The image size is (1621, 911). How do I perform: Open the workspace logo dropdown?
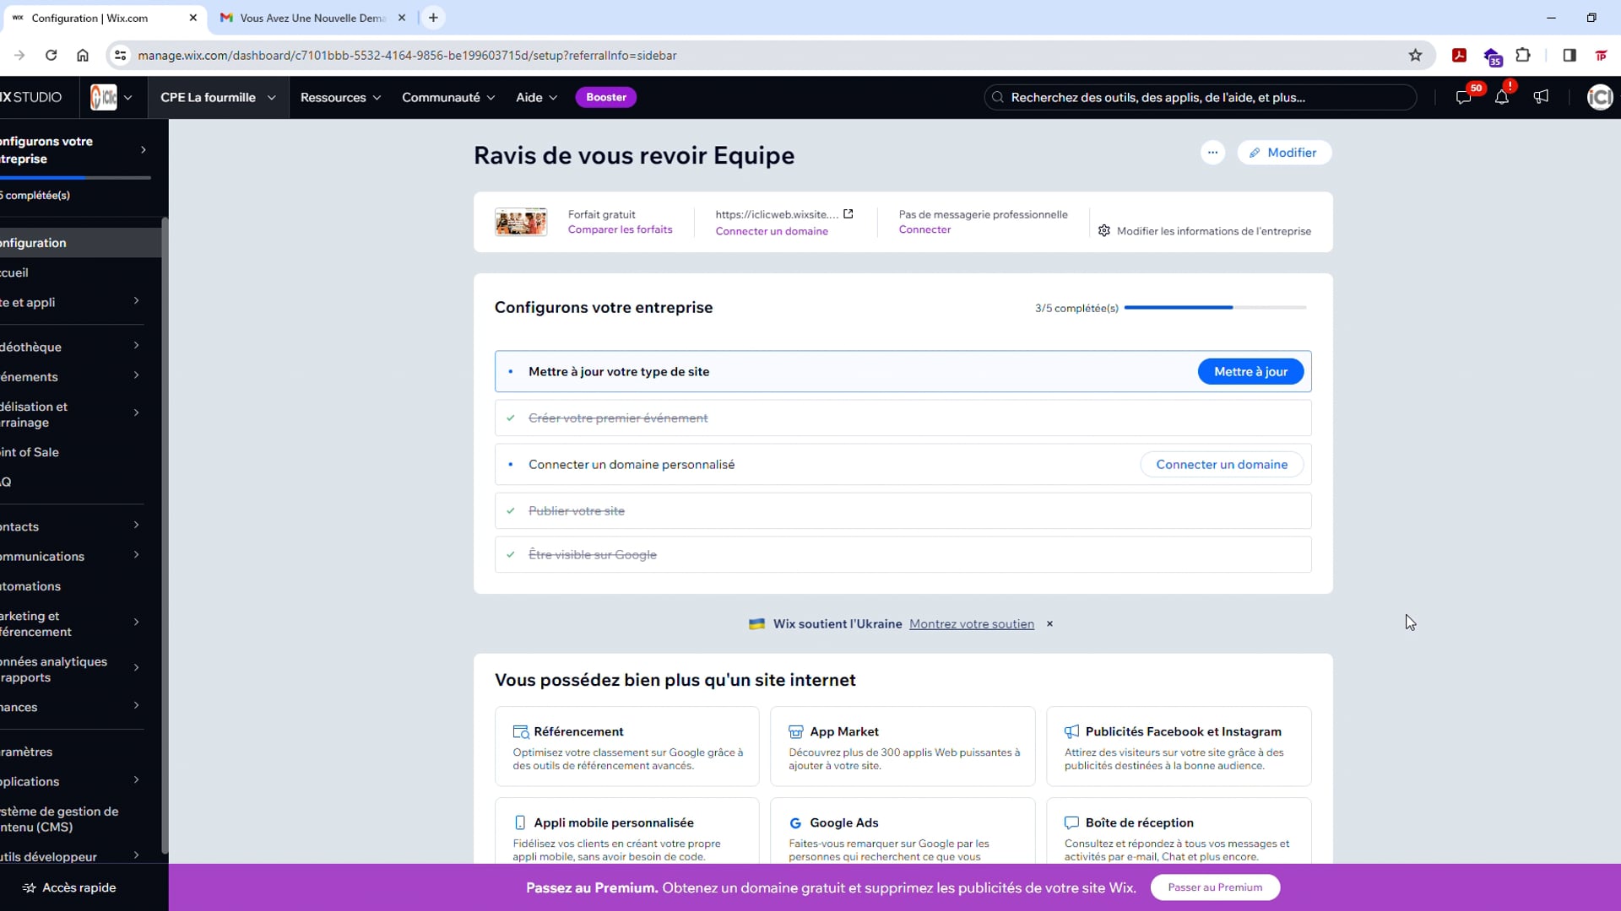pos(112,98)
